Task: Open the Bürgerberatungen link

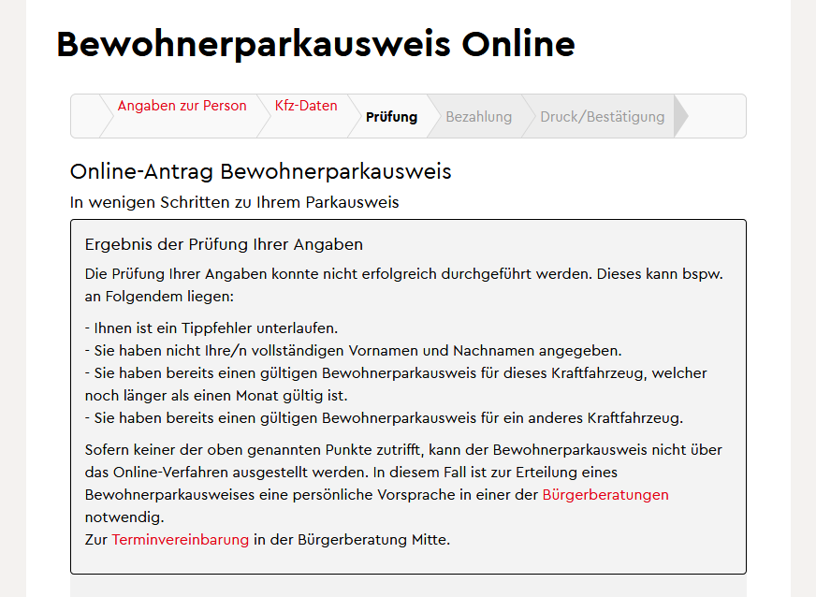Action: 605,494
